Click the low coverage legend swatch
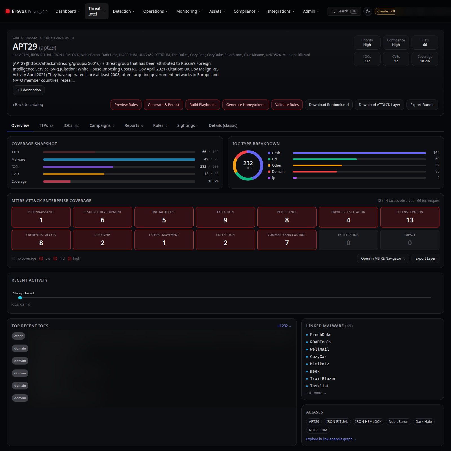Viewport: 451px width, 451px height. 41,258
